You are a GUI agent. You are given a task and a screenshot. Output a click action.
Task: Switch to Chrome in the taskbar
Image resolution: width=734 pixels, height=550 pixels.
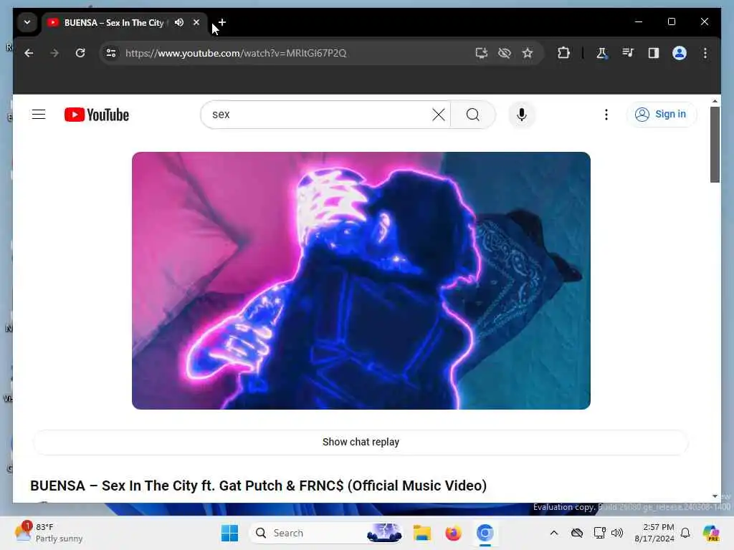[x=485, y=533]
